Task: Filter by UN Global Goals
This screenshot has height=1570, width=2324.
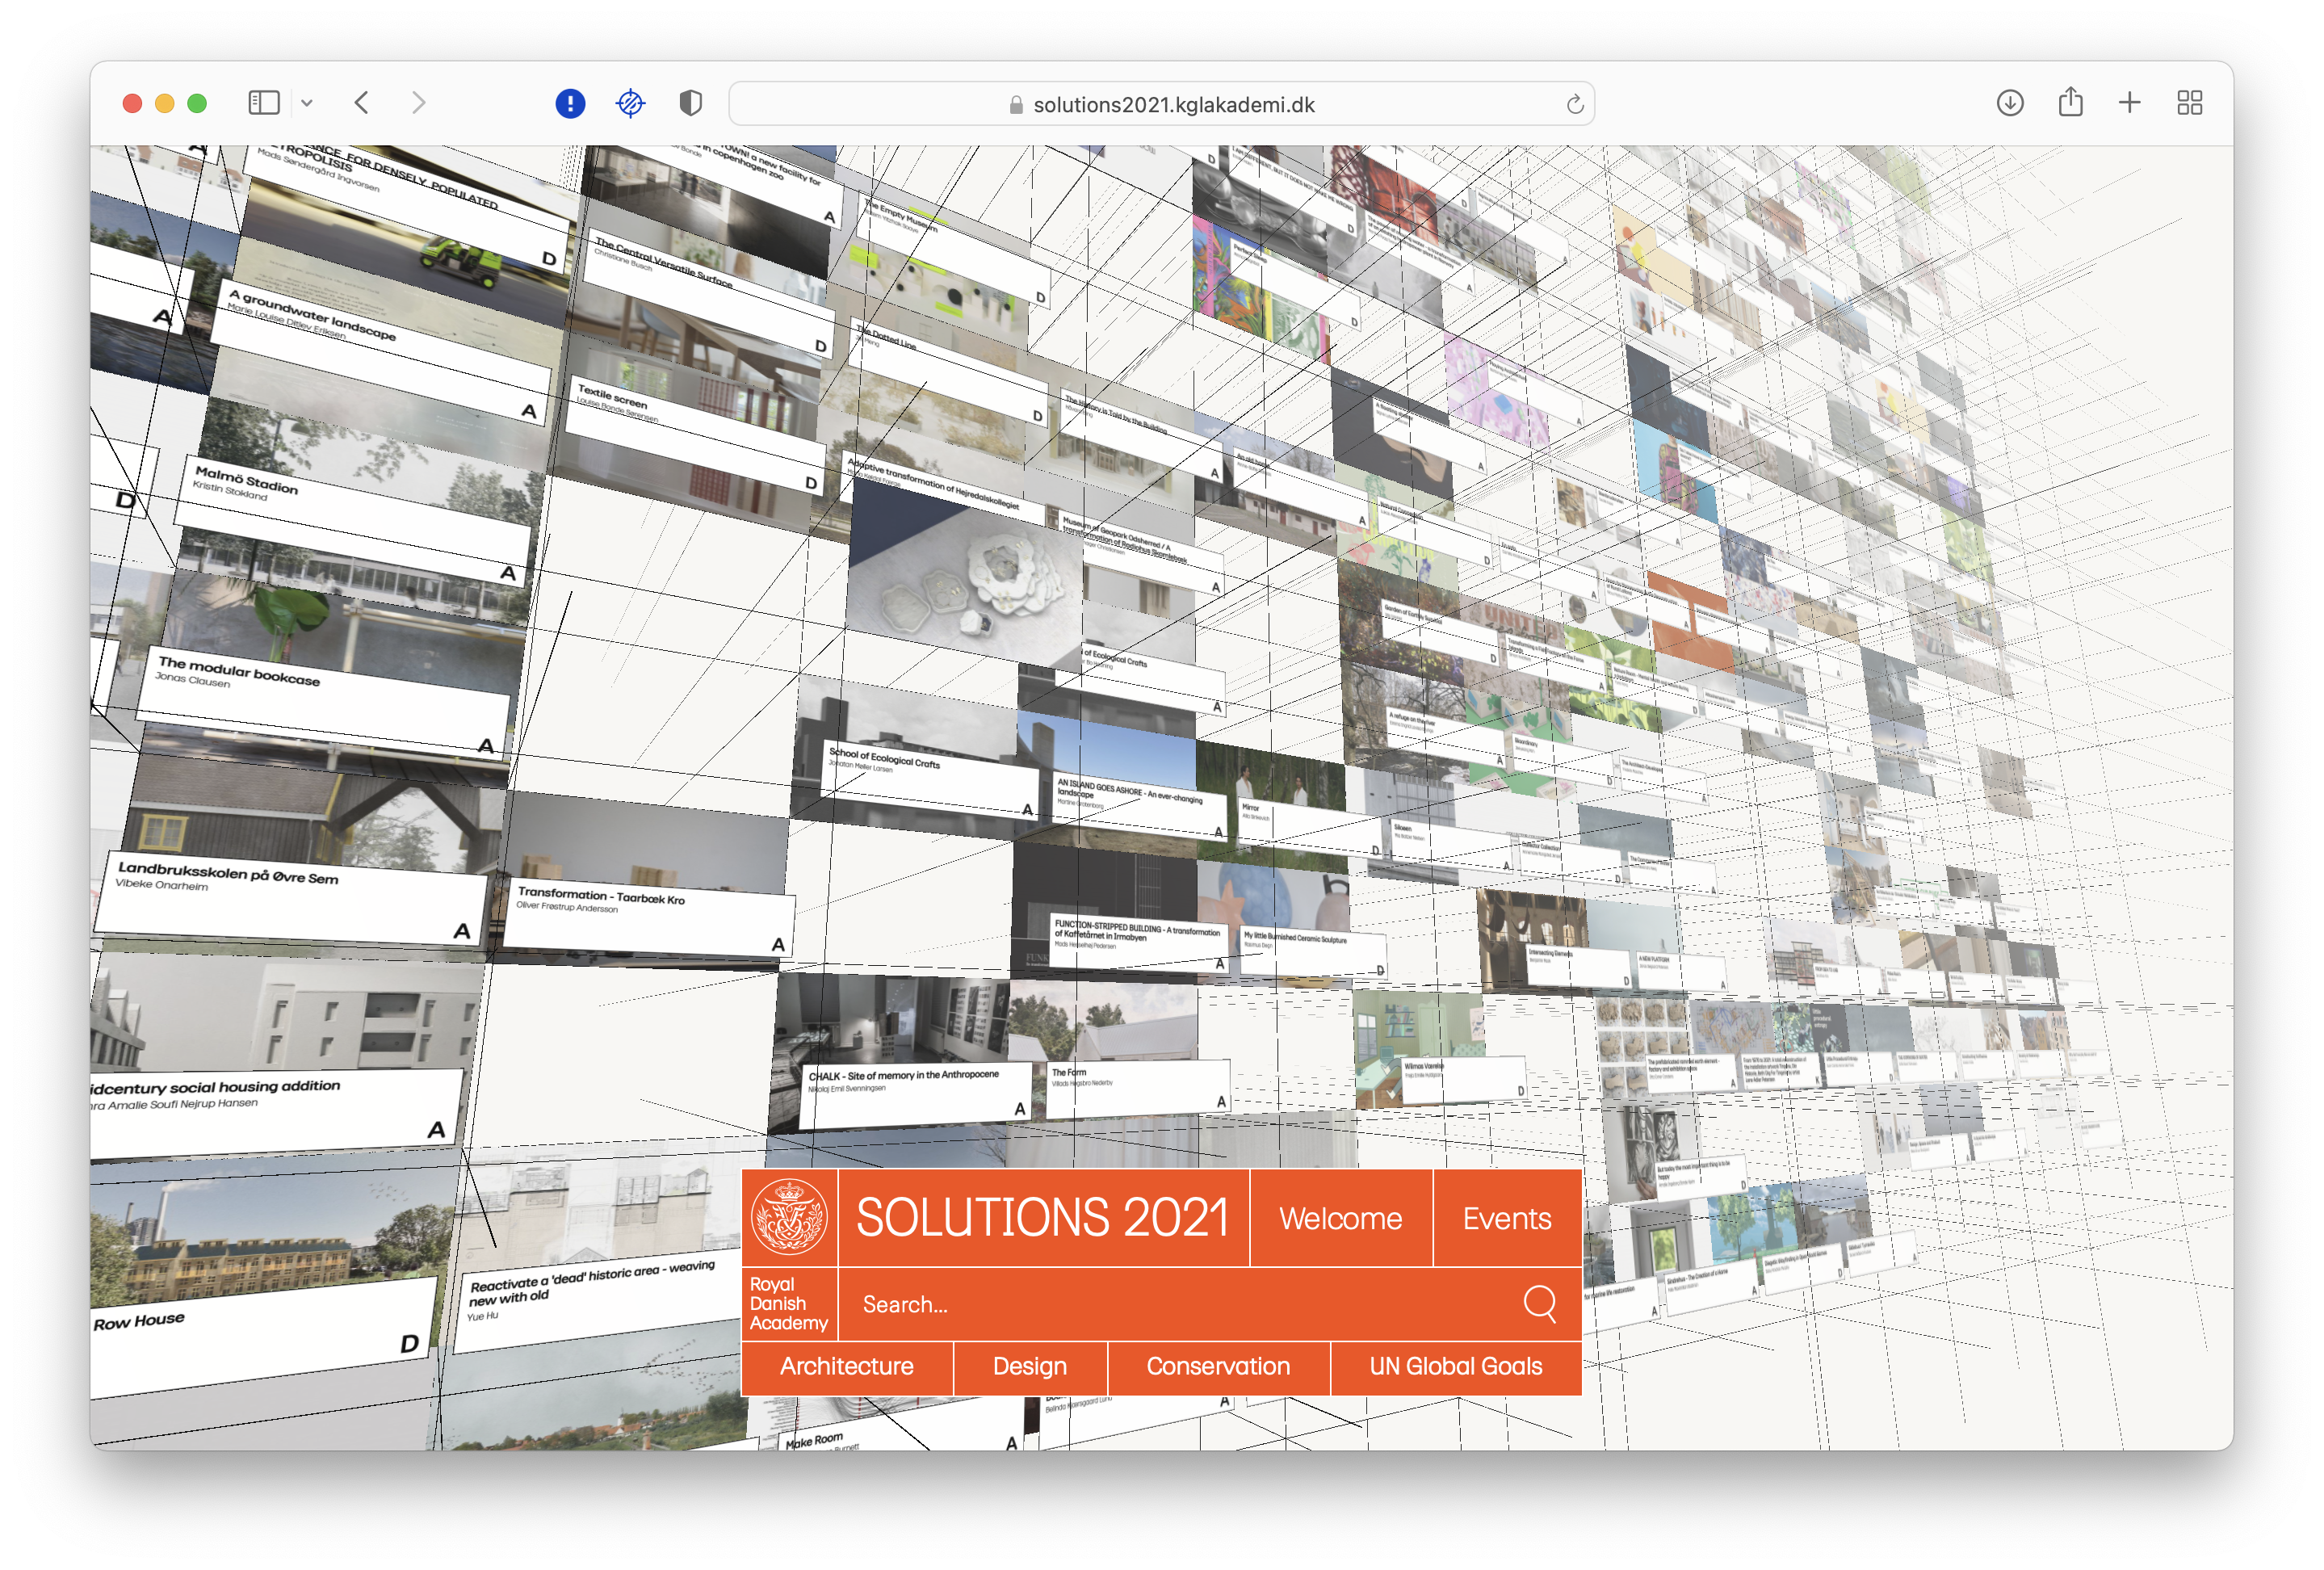Action: [1456, 1366]
